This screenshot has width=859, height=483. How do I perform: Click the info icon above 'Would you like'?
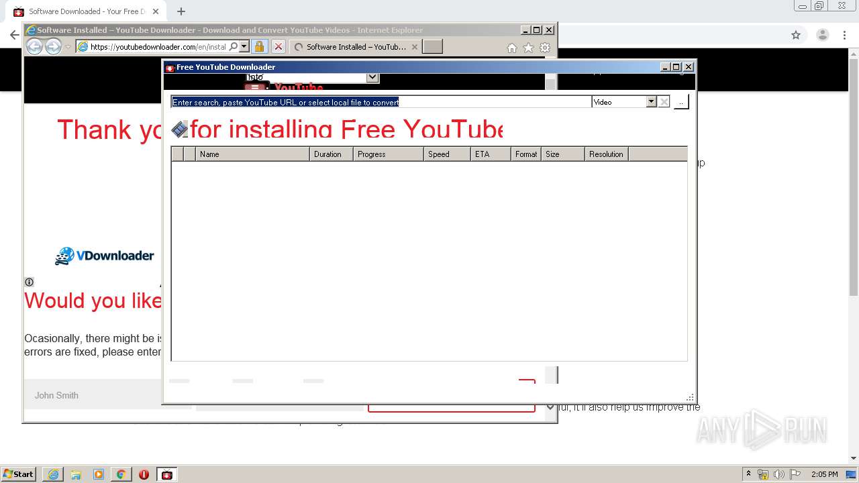point(29,282)
